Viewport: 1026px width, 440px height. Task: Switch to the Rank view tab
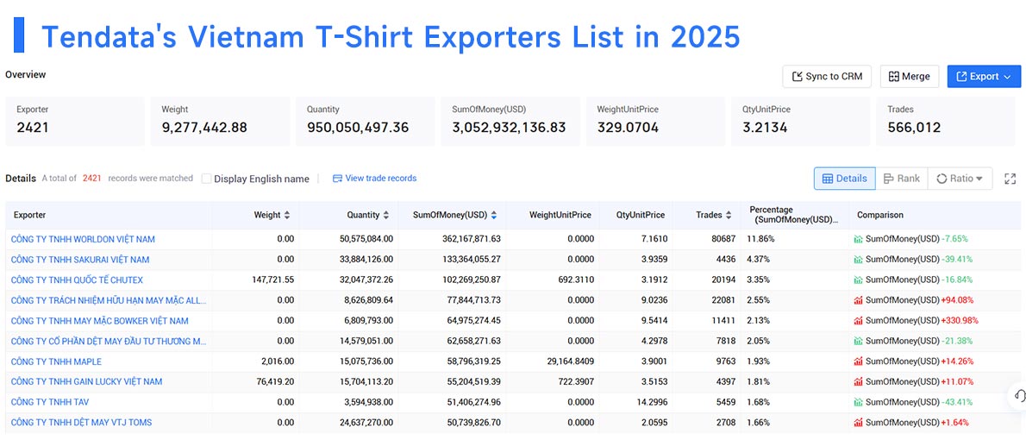901,178
